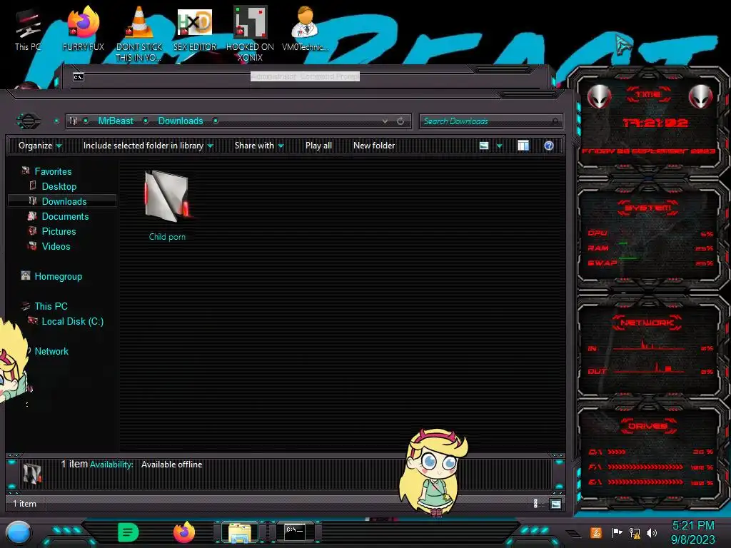Image resolution: width=731 pixels, height=548 pixels.
Task: Toggle the preview pane
Action: [523, 146]
